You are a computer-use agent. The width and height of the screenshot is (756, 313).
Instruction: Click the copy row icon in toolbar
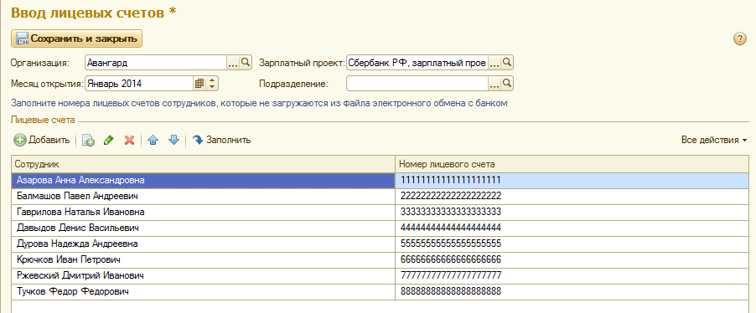point(88,140)
